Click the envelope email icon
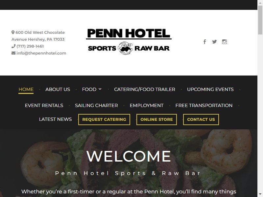The height and width of the screenshot is (197, 263). pyautogui.click(x=13, y=53)
